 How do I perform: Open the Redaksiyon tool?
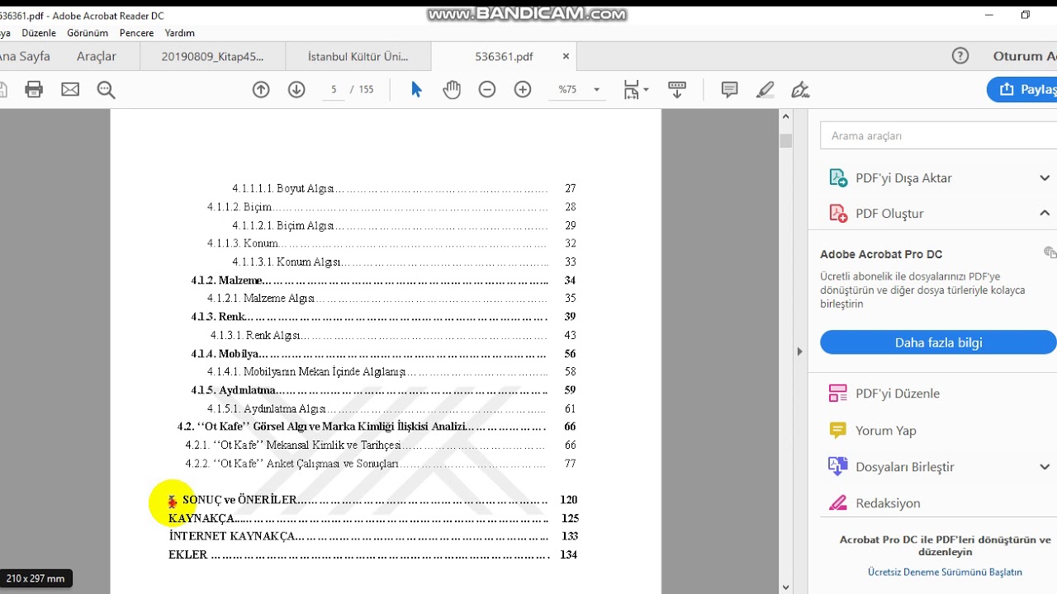pos(875,502)
